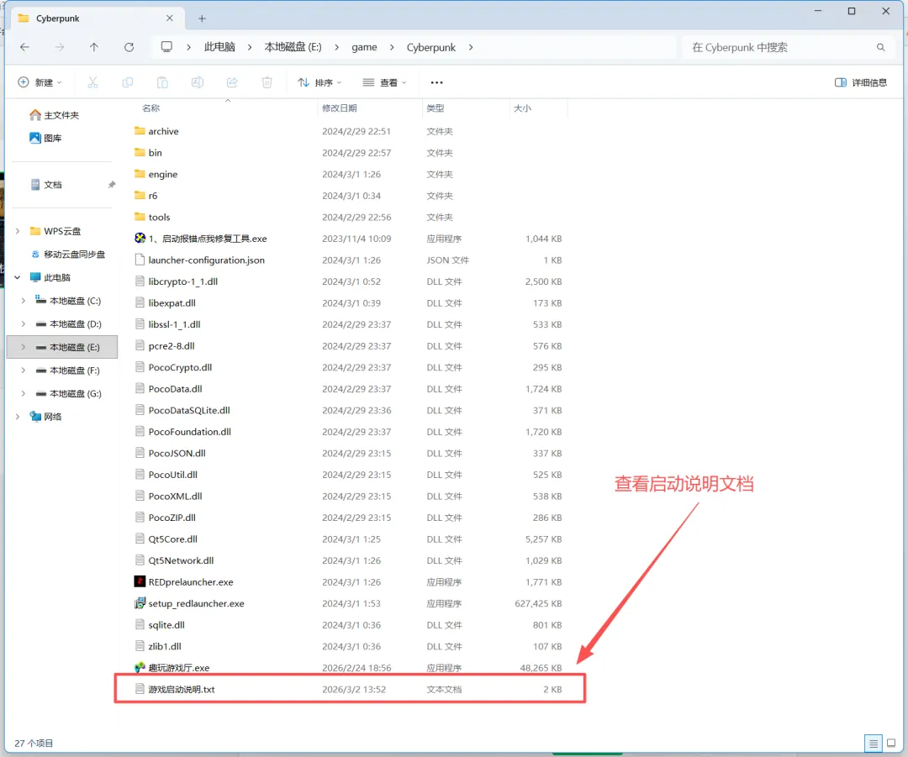Select the engine folder row
This screenshot has height=757, width=908.
click(x=350, y=174)
